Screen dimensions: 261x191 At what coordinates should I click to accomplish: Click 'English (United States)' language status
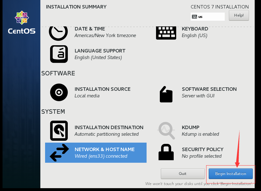[x=98, y=57]
